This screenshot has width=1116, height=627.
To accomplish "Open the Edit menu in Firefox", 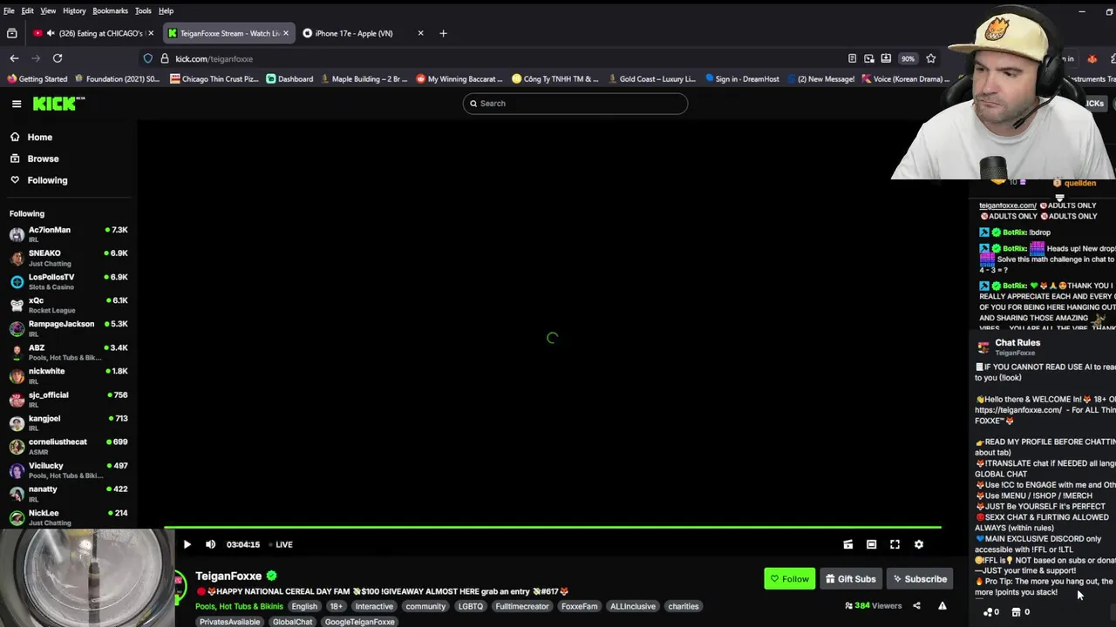I will tap(28, 10).
